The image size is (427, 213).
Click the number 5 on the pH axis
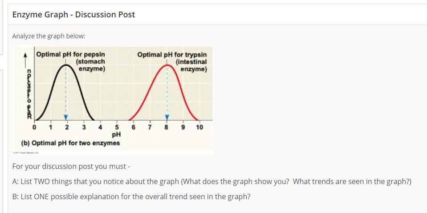click(x=117, y=127)
